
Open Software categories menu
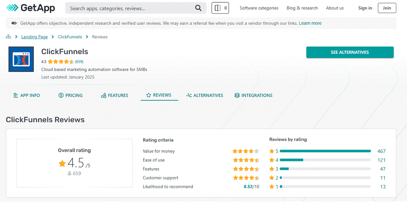coord(259,8)
